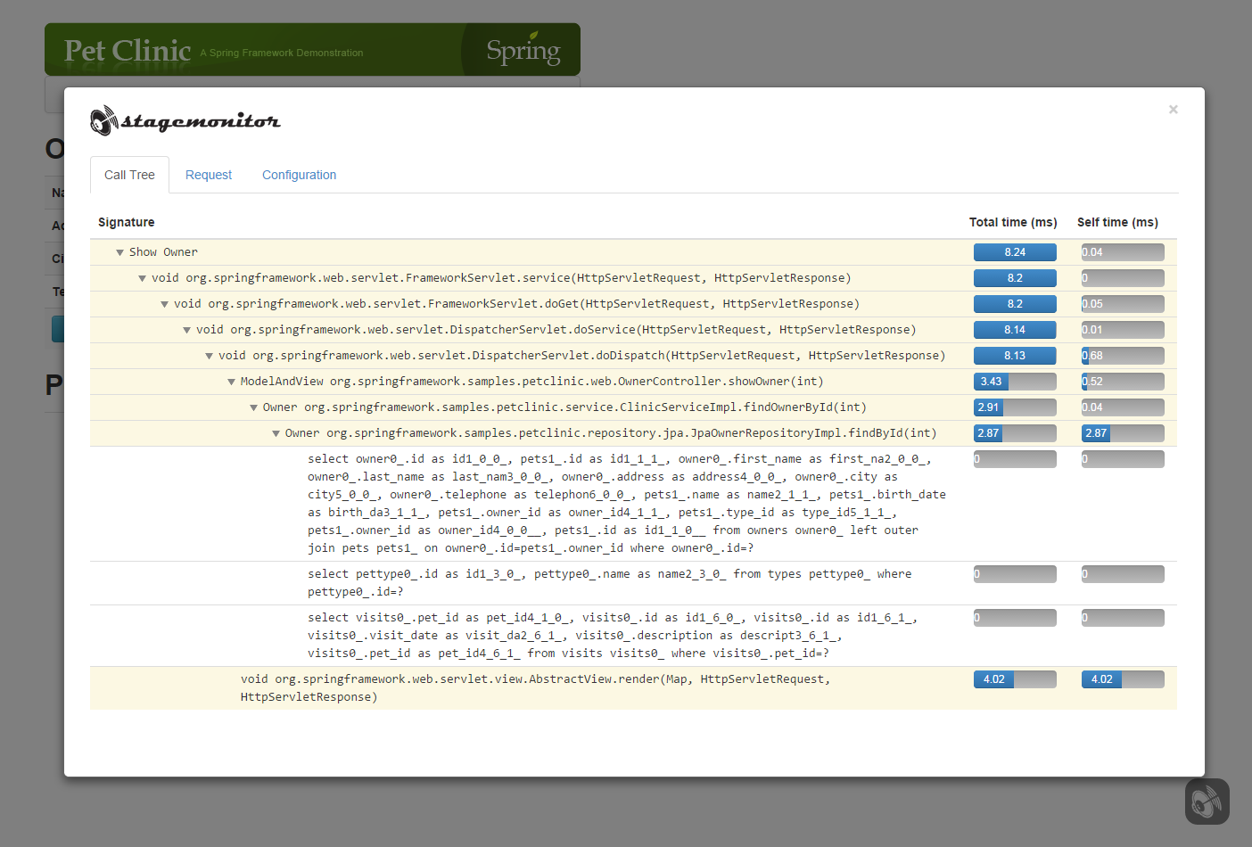The height and width of the screenshot is (847, 1252).
Task: Select the AbstractView.render row
Action: [x=633, y=688]
